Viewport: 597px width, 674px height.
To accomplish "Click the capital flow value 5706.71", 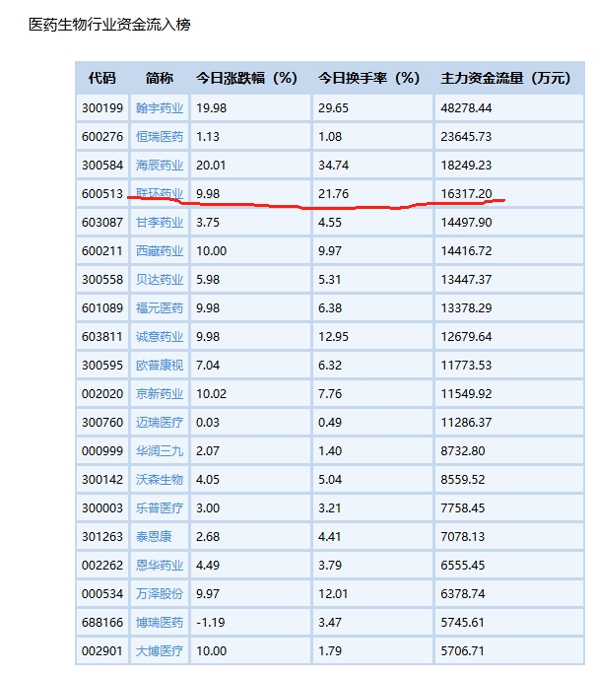I will click(462, 651).
